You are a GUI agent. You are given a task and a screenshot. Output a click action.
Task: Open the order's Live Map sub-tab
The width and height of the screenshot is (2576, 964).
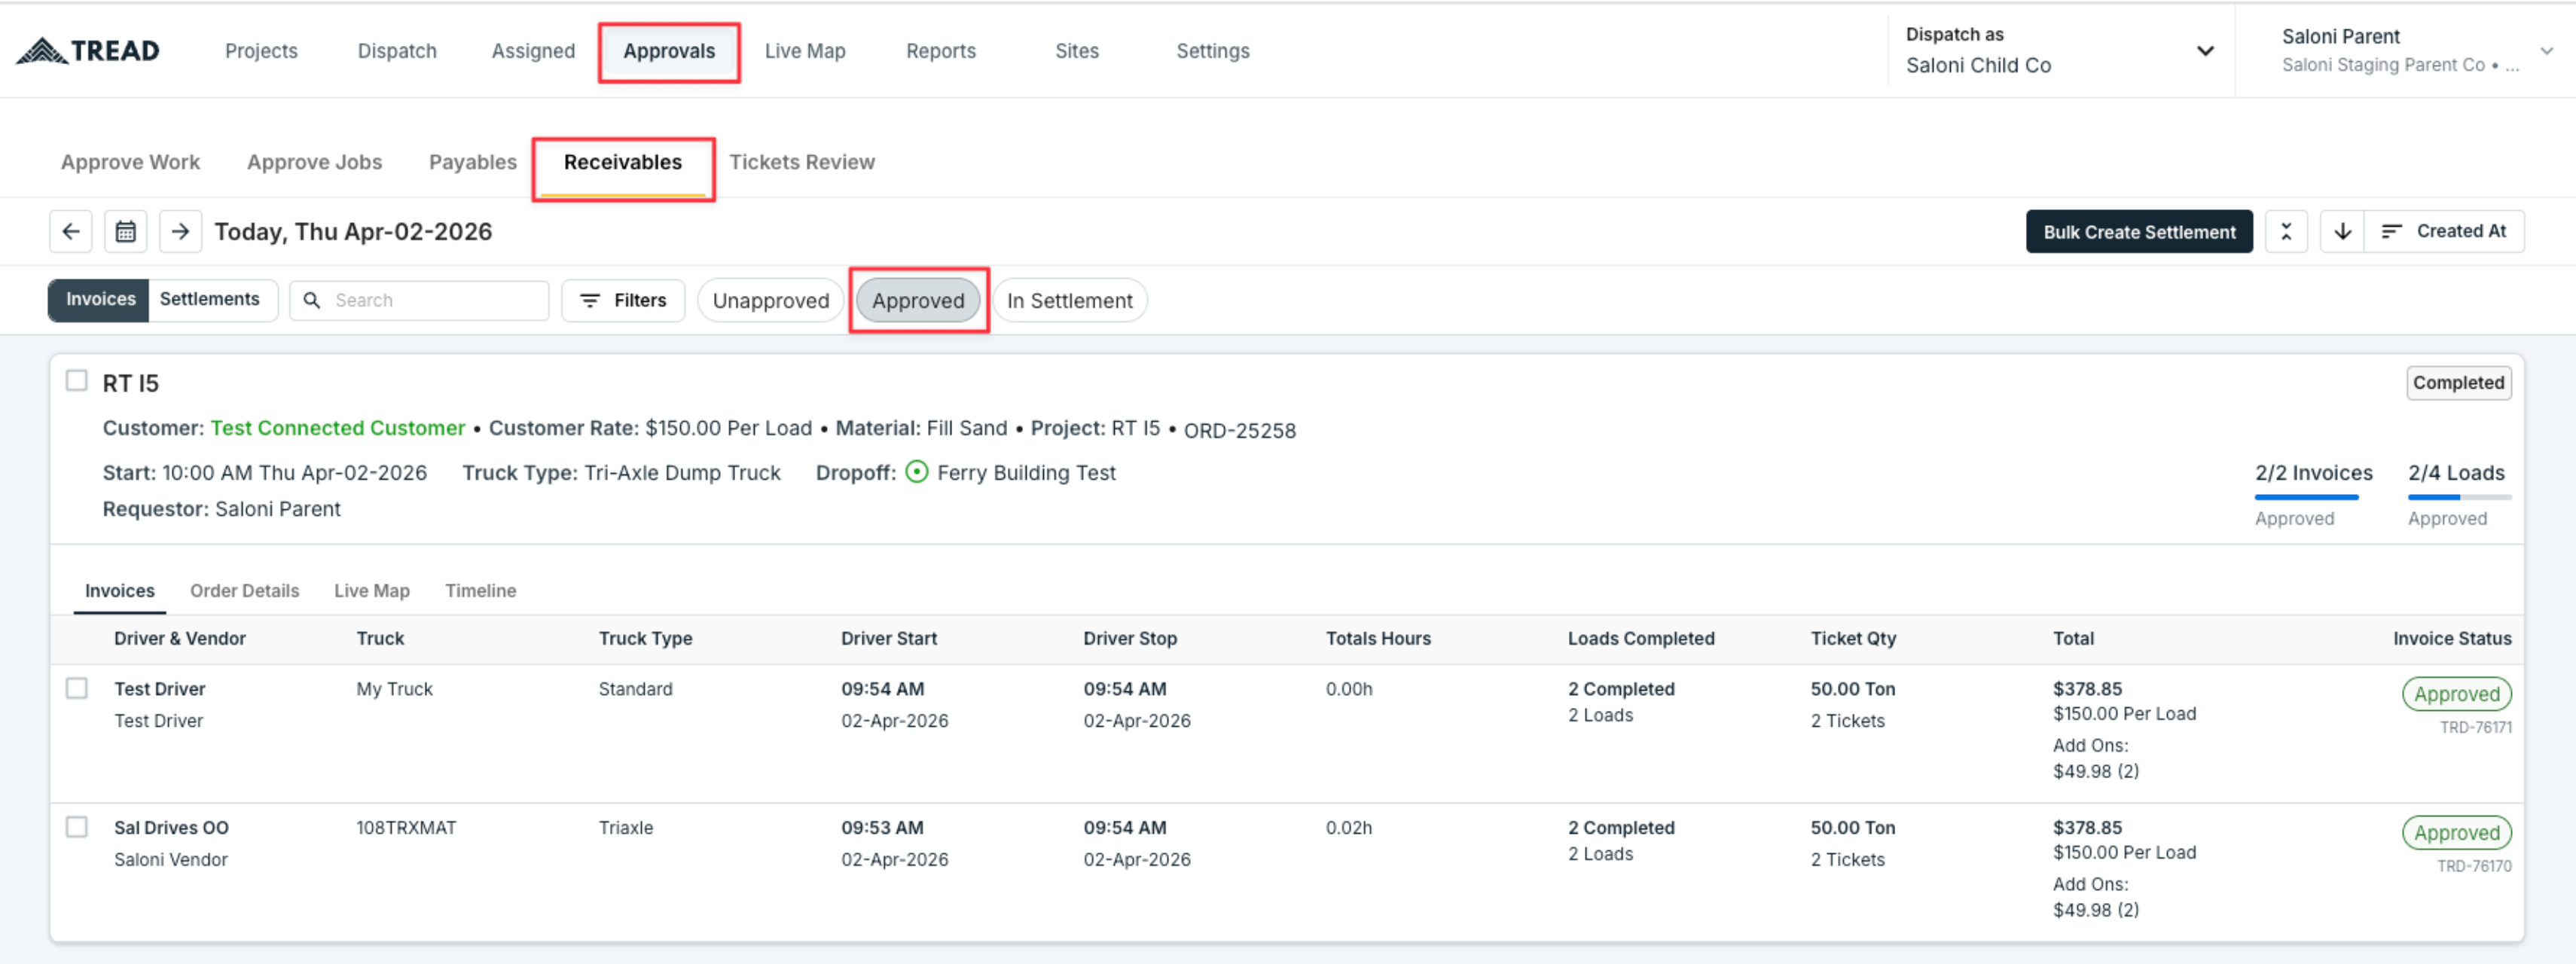[372, 590]
